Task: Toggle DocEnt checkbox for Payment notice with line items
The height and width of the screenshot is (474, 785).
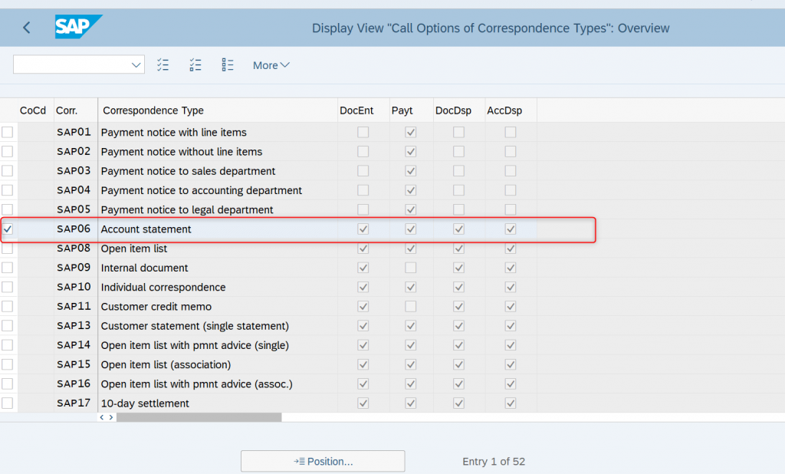Action: tap(363, 132)
